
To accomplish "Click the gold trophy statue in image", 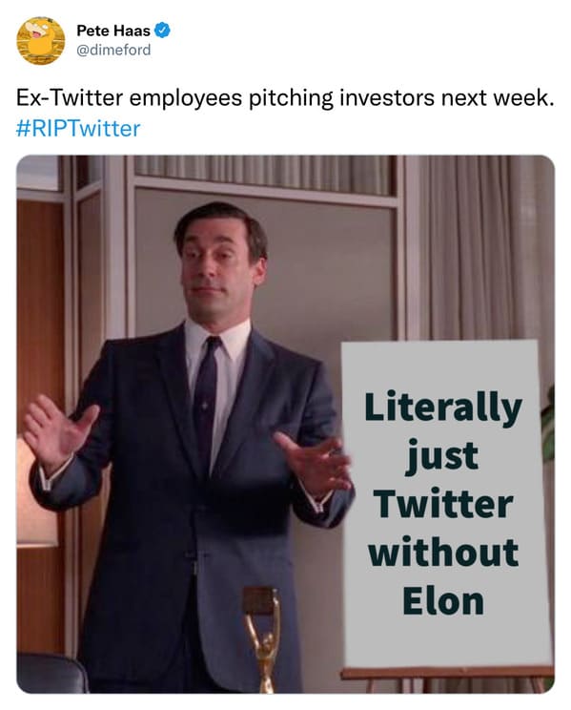I will tap(263, 639).
